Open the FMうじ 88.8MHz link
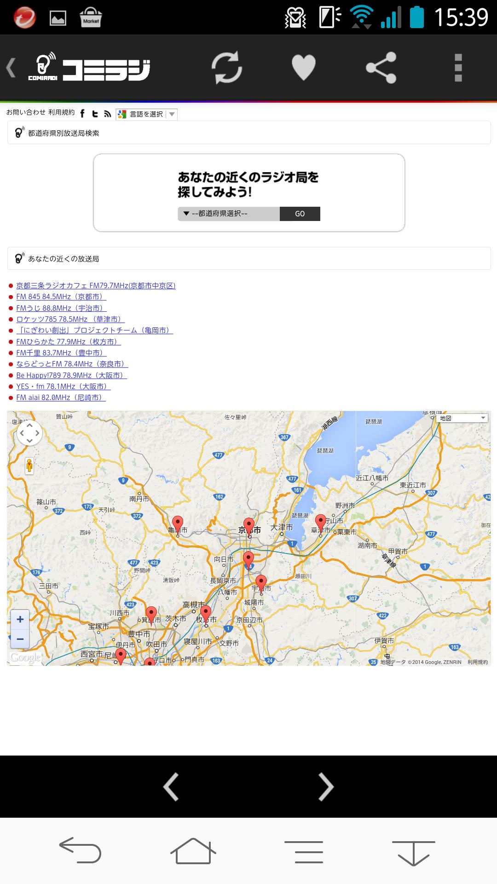 [61, 308]
